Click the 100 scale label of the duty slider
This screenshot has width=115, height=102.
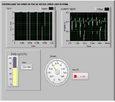pos(10,58)
